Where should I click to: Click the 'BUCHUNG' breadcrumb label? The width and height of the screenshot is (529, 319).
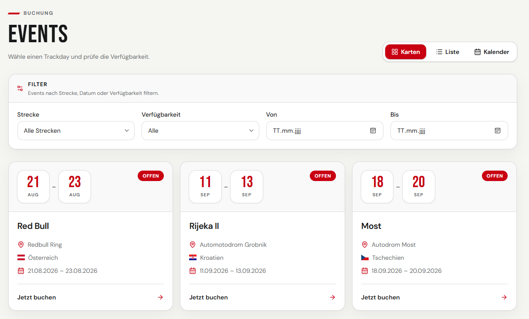pyautogui.click(x=38, y=13)
